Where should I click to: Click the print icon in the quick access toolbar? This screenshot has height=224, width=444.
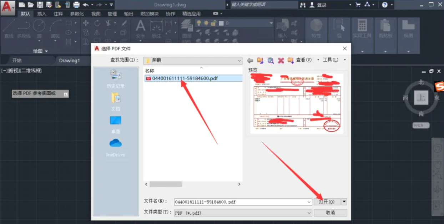pyautogui.click(x=76, y=5)
